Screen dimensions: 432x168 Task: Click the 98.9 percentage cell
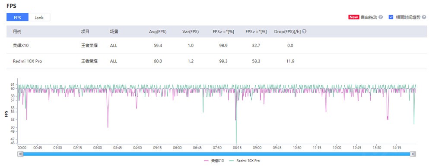pos(223,46)
